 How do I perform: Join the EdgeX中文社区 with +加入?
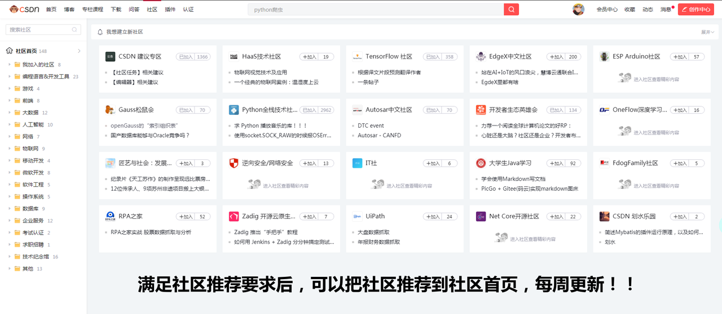point(556,57)
